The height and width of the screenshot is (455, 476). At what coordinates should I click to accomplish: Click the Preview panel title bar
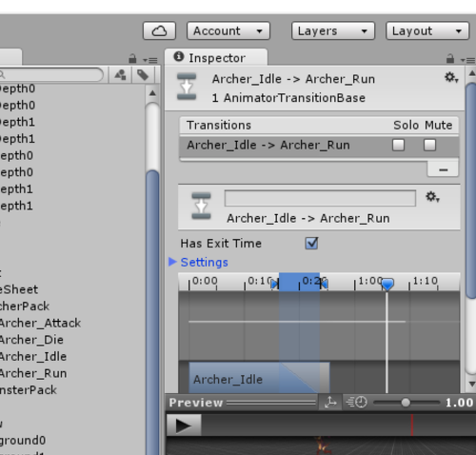pos(241,403)
